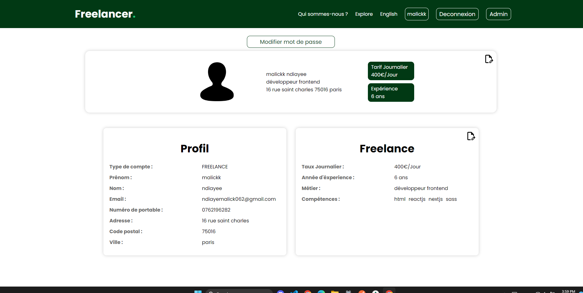Open the taskbar clock showing 3:59 PM

[x=568, y=291]
